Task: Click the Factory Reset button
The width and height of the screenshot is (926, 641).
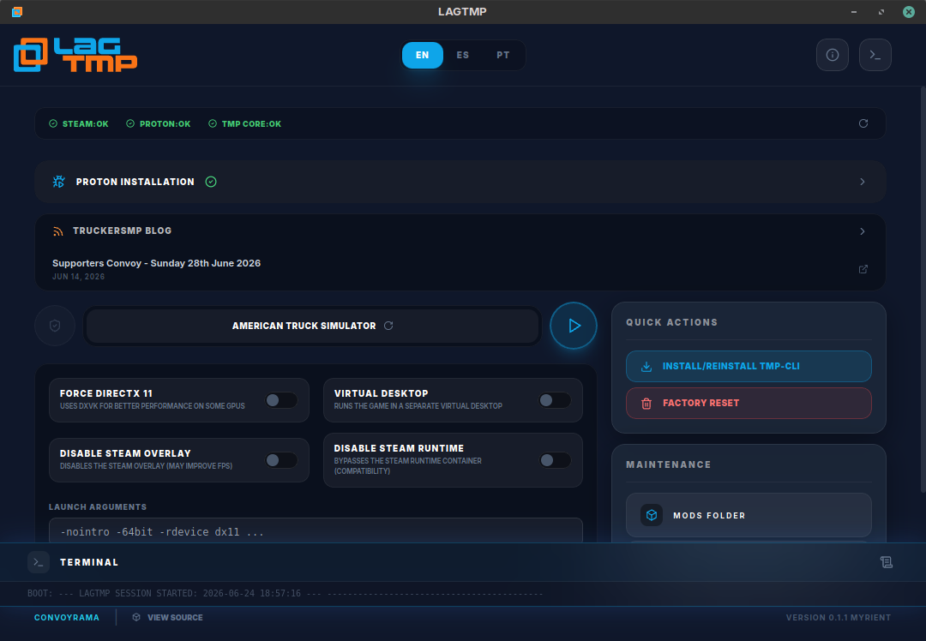Action: click(x=749, y=403)
